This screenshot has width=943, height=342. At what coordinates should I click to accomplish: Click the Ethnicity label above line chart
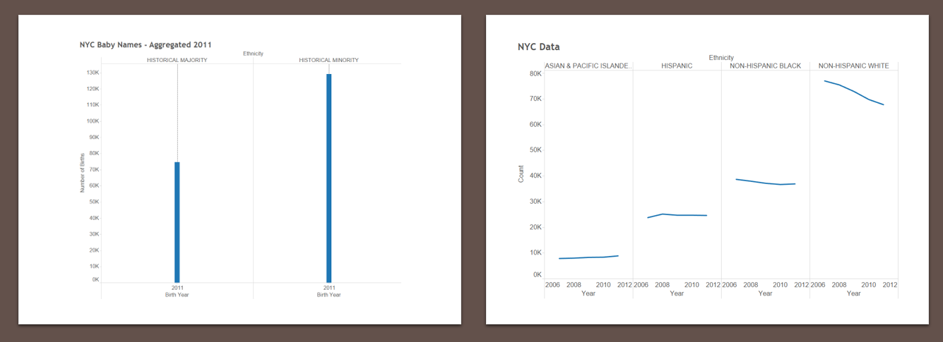[721, 58]
